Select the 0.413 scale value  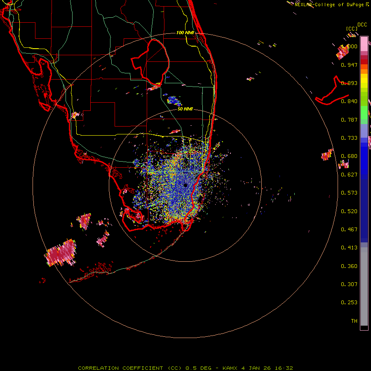click(x=349, y=248)
